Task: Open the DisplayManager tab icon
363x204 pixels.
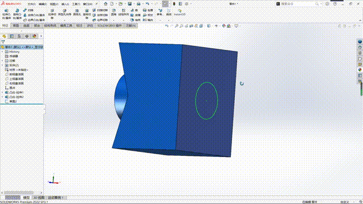Action: click(35, 36)
